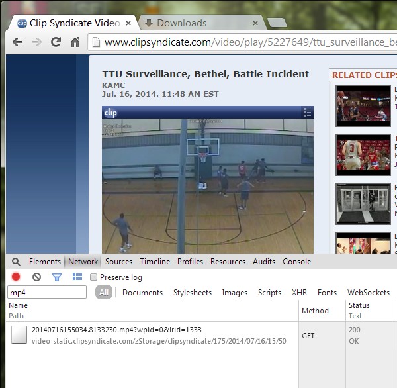Go to the browser home page
Screen dimensions: 397x388
[75, 42]
